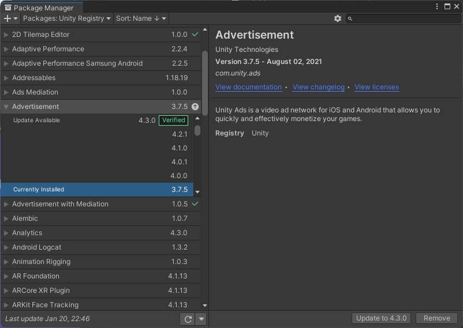The width and height of the screenshot is (463, 328).
Task: Expand the 2D Tilemap Editor package
Action: (x=6, y=35)
